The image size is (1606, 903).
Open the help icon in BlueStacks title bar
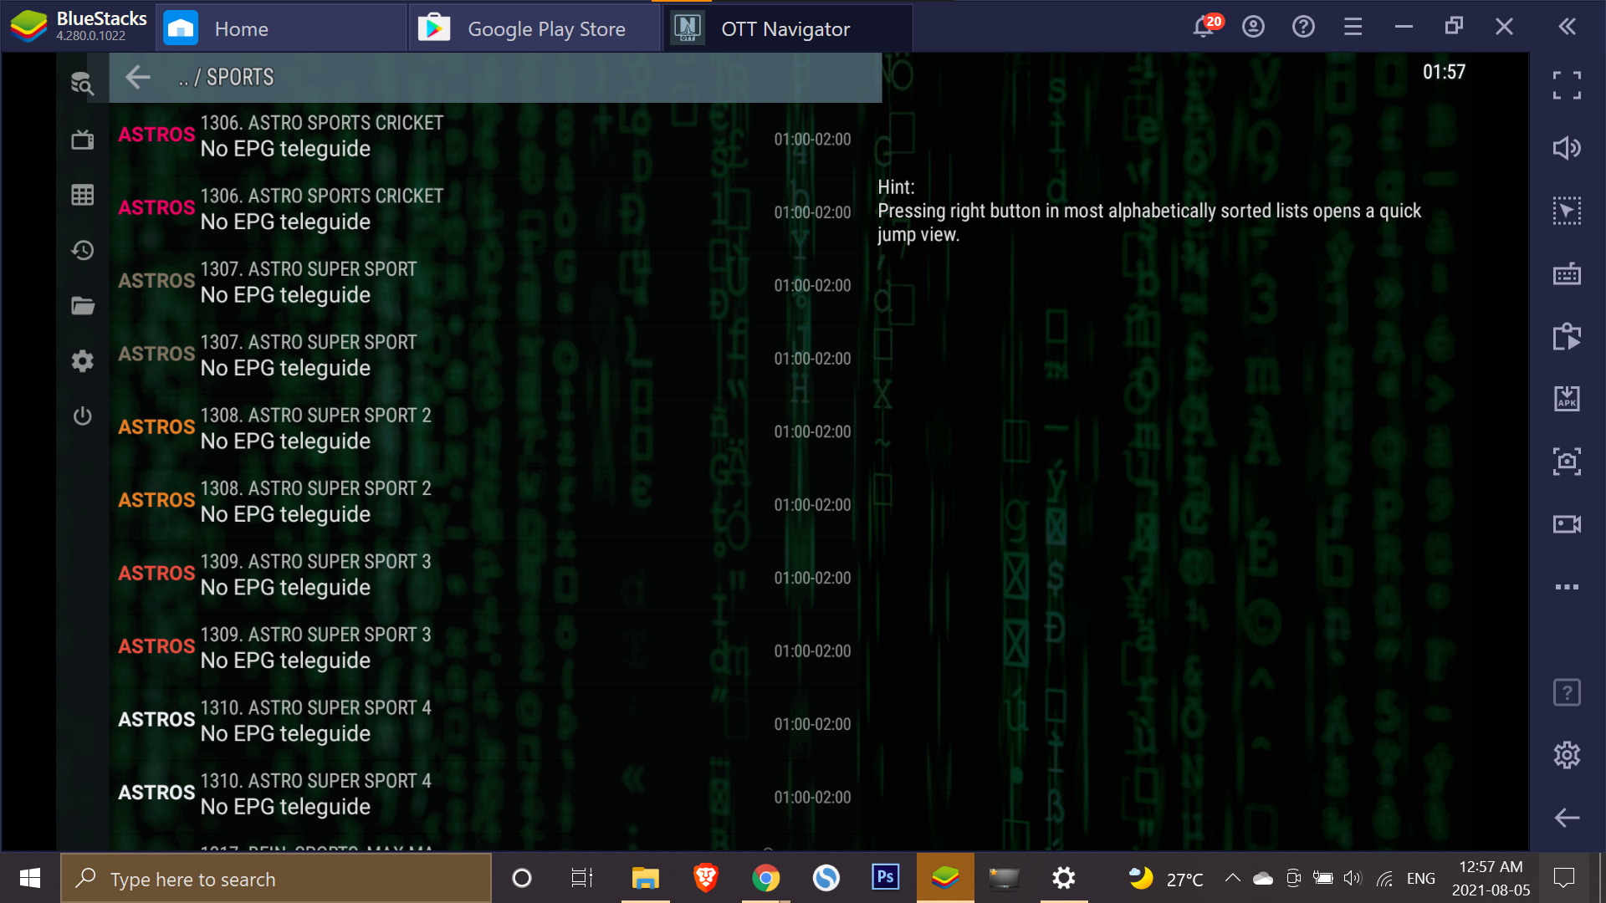pos(1303,27)
